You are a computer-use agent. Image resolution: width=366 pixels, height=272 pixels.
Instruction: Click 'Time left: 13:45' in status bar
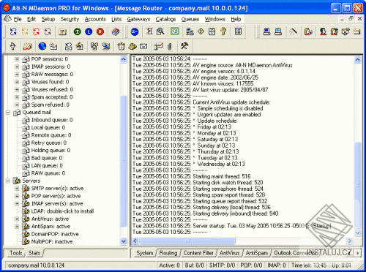[x=309, y=265]
